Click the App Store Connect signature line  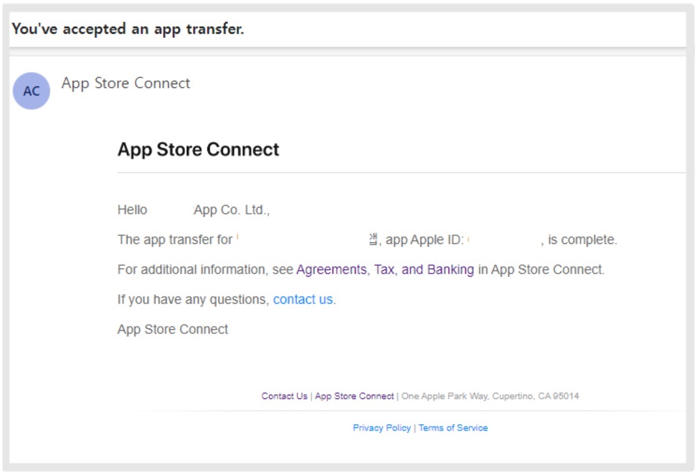(x=173, y=329)
